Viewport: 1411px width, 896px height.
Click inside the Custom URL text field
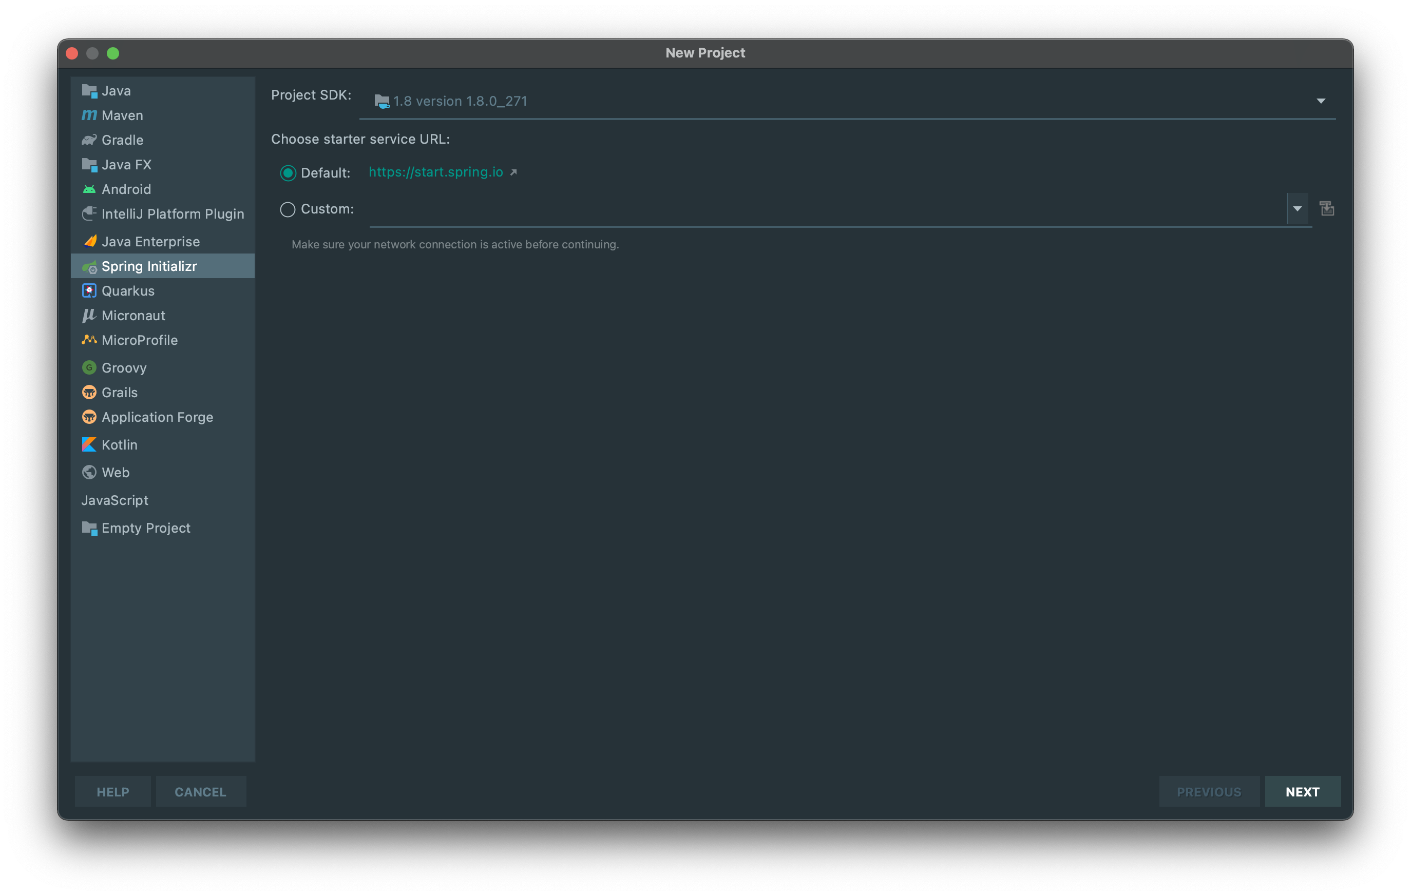click(821, 209)
